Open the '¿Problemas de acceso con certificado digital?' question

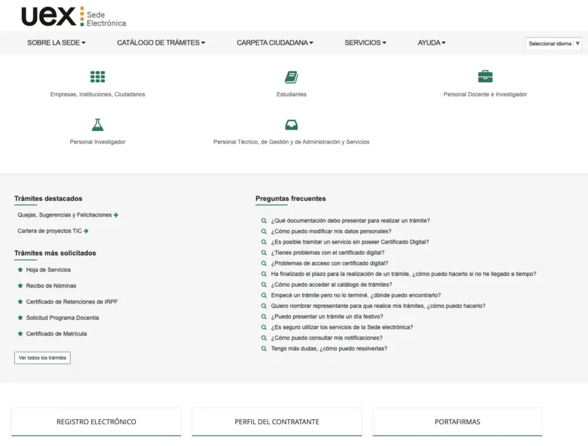tap(330, 263)
